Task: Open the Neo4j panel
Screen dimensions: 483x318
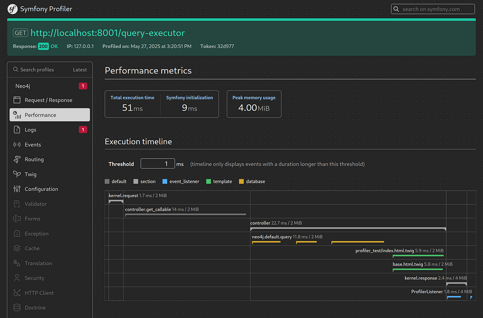Action: coord(50,86)
